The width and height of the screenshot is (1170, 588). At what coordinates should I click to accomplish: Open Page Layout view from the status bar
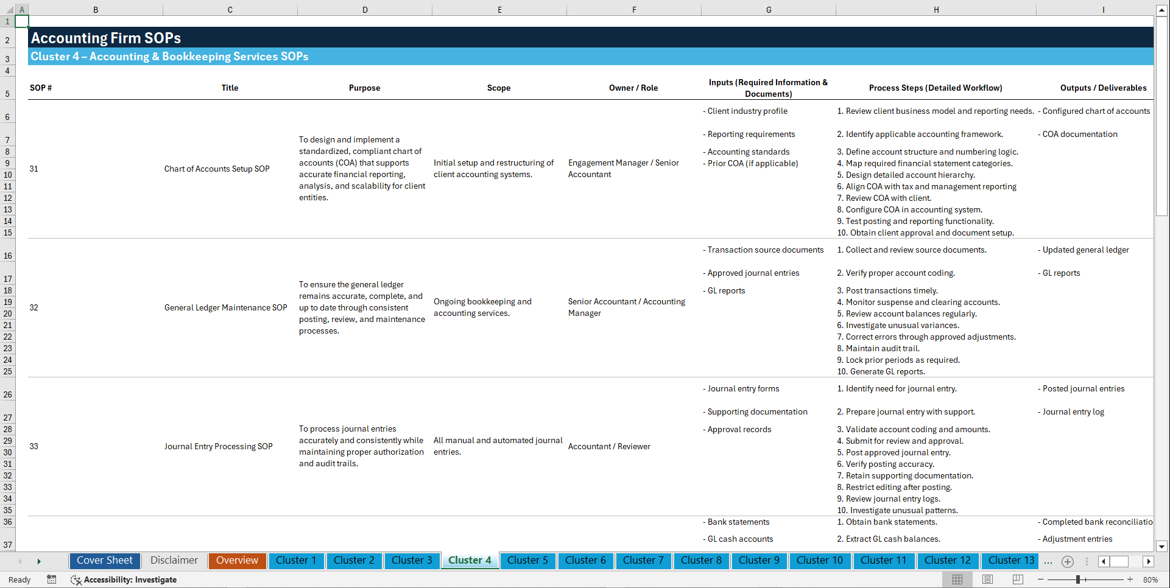(987, 579)
